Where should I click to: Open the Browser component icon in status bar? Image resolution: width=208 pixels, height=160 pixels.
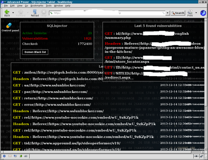4,156
